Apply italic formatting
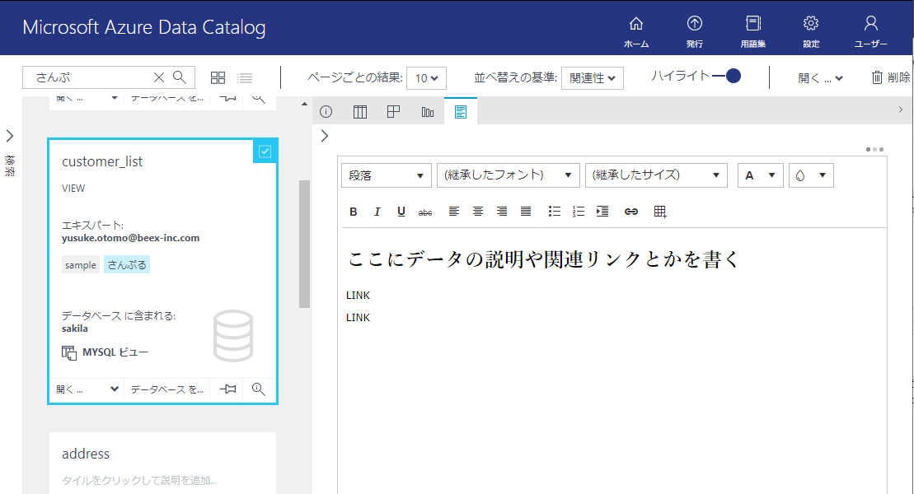 pyautogui.click(x=377, y=212)
